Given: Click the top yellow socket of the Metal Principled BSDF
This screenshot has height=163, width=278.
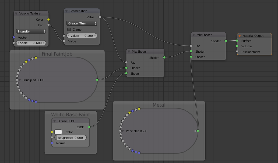Looking at the screenshot, I should click(139, 109).
